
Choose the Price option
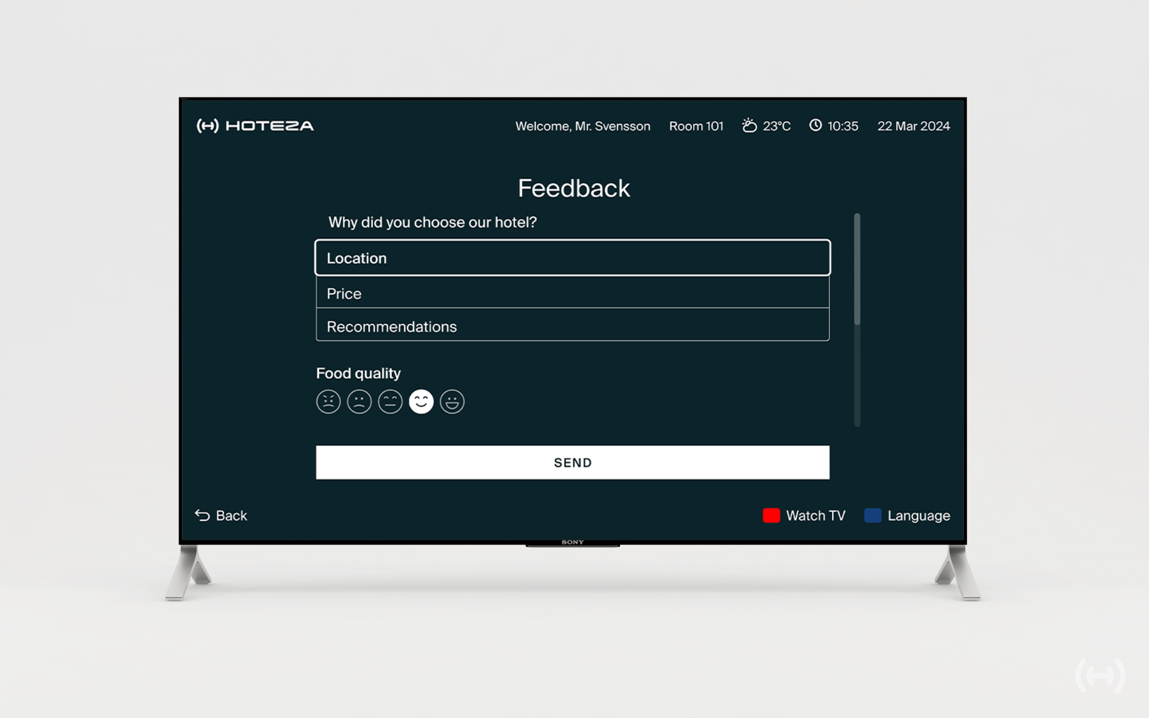point(572,293)
